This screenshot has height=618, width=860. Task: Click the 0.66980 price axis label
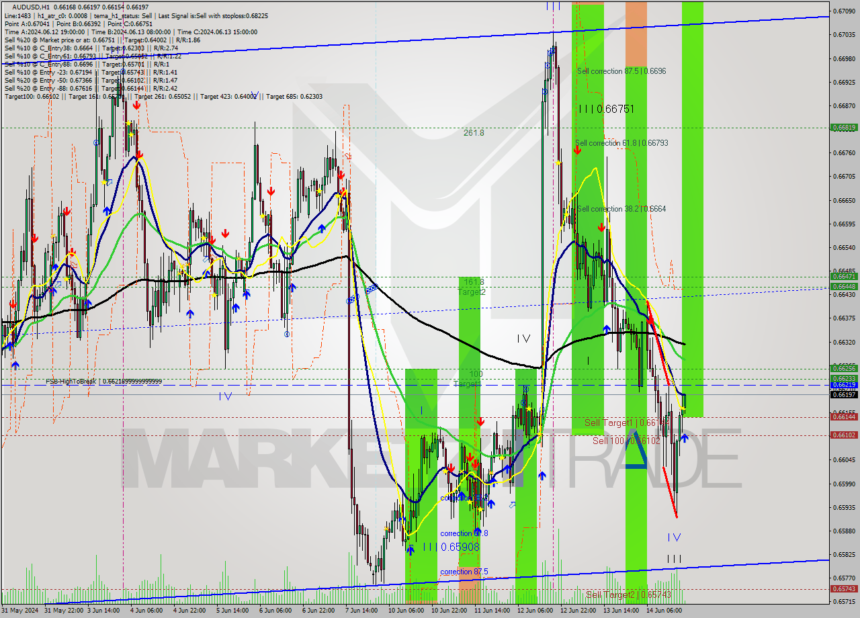click(x=845, y=58)
